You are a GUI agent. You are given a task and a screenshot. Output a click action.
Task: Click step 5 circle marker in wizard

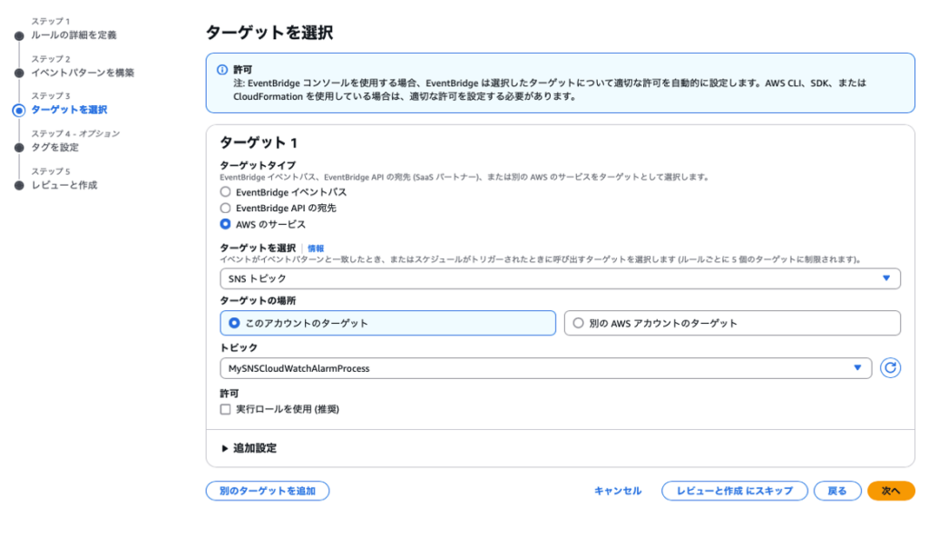tap(18, 185)
